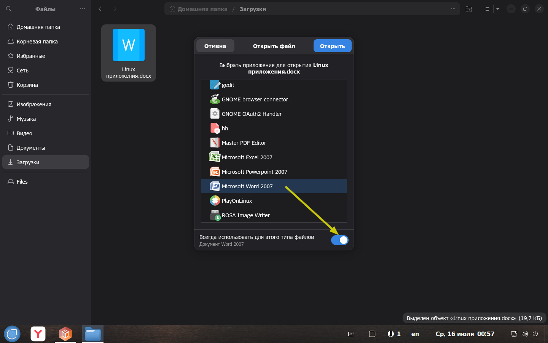Open the on-screen keyboard tray icon
The image size is (548, 343).
tap(351, 334)
